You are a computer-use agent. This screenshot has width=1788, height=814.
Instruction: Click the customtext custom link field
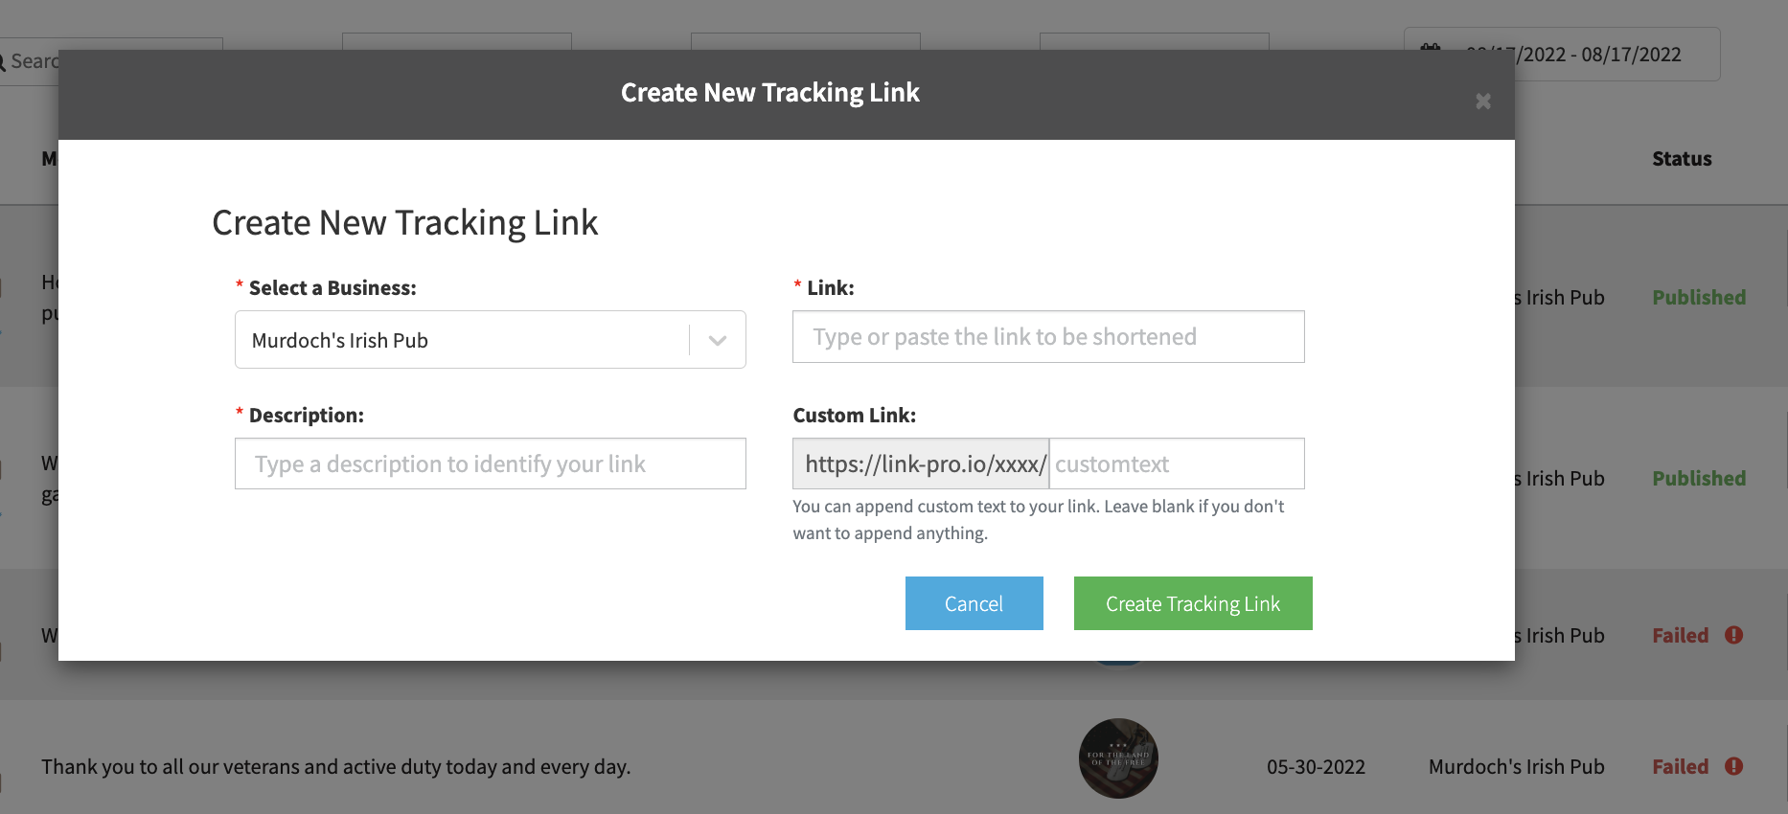pos(1177,464)
